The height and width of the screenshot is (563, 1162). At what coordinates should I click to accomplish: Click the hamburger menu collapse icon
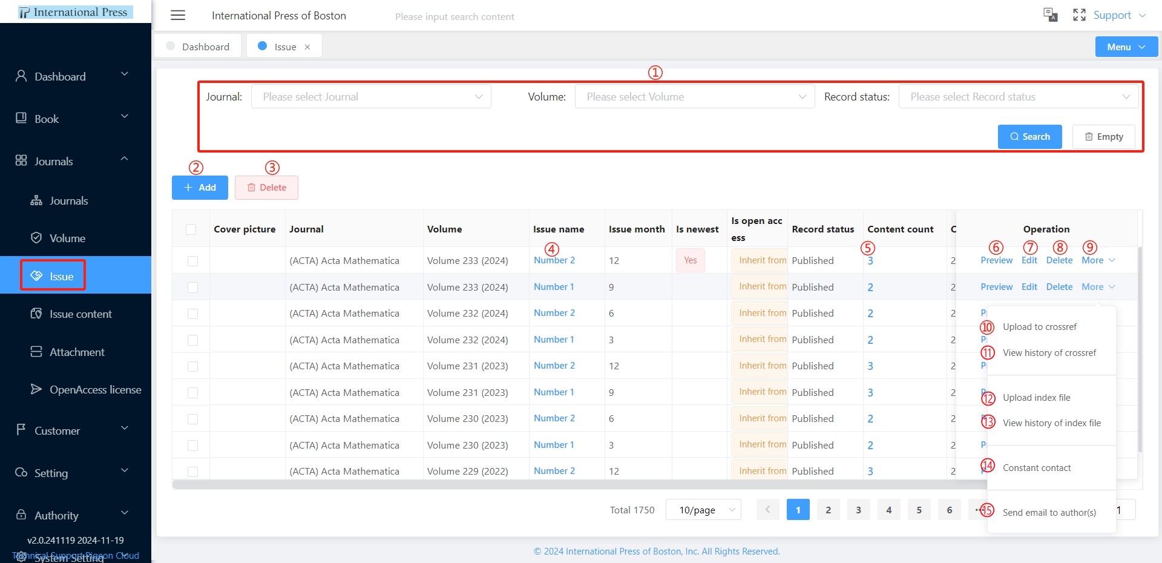(178, 15)
